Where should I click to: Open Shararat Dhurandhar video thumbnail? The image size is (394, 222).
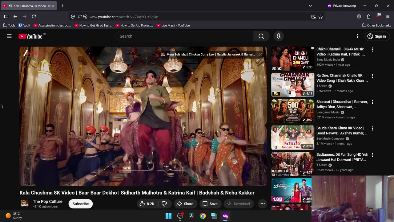292,111
